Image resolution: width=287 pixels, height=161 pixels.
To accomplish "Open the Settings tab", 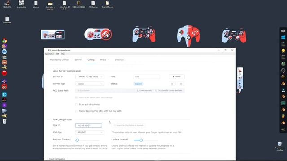I will coord(119,60).
